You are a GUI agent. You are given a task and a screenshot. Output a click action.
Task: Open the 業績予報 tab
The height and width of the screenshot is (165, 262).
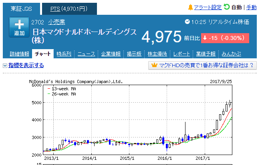(x=206, y=54)
